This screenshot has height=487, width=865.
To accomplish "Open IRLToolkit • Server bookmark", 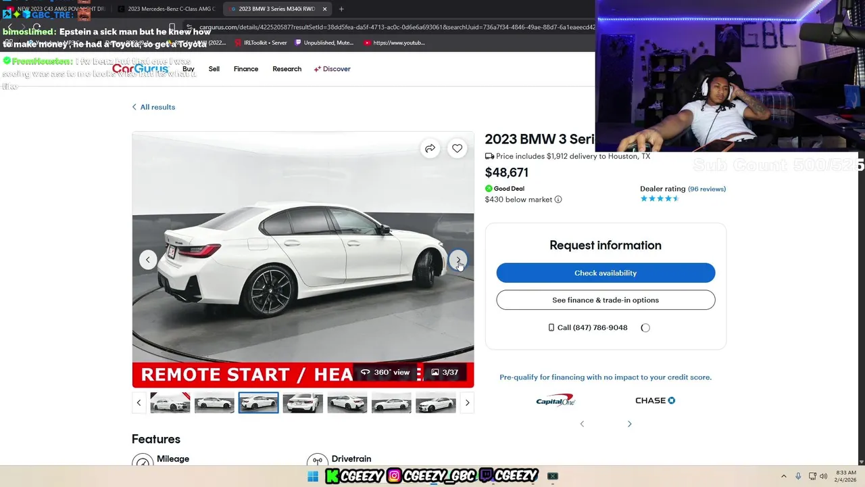I will click(x=260, y=43).
